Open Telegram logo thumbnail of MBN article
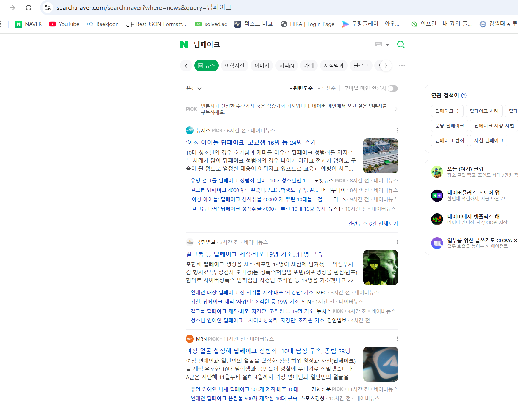This screenshot has height=406, width=518. (x=381, y=364)
